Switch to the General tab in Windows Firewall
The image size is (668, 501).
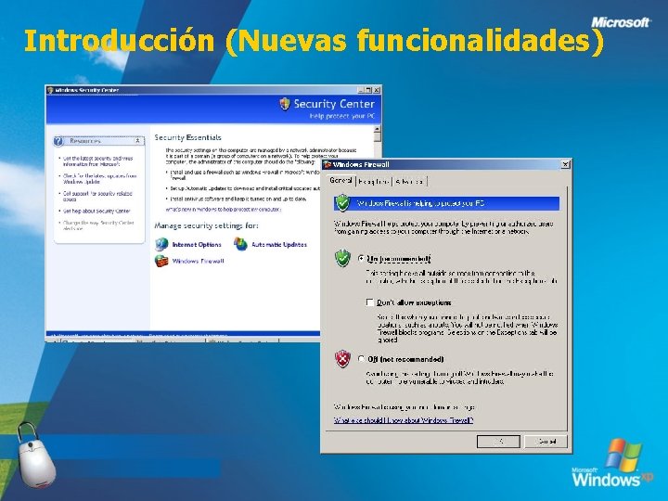tap(340, 181)
